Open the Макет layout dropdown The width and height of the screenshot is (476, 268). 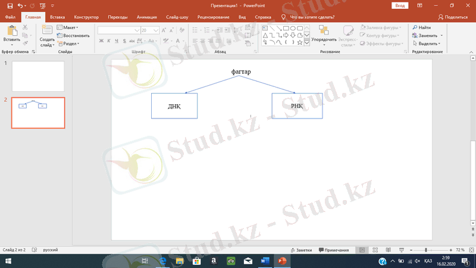[x=68, y=27]
